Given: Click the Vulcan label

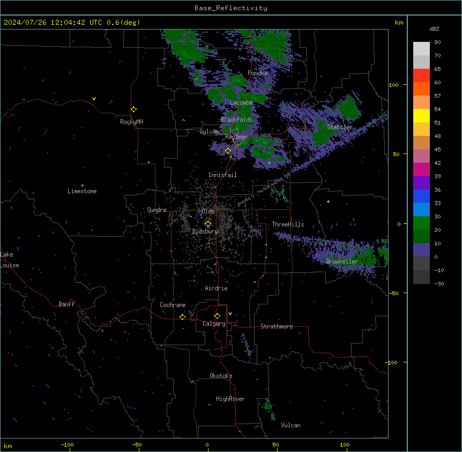Looking at the screenshot, I should pos(290,425).
